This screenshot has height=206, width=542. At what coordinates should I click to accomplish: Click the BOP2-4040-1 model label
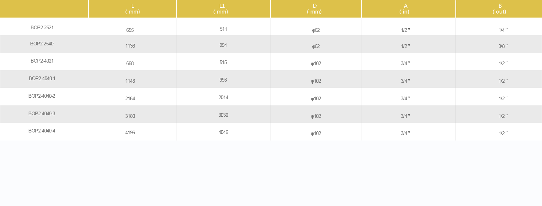tap(42, 78)
